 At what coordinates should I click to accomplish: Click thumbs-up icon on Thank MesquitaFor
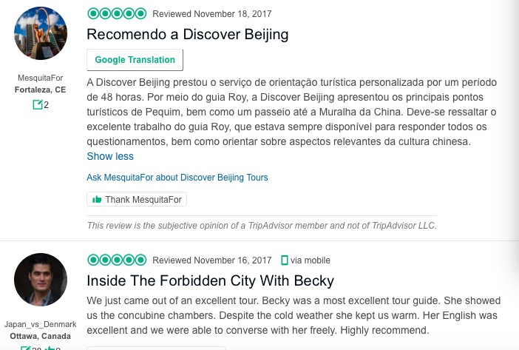click(96, 200)
